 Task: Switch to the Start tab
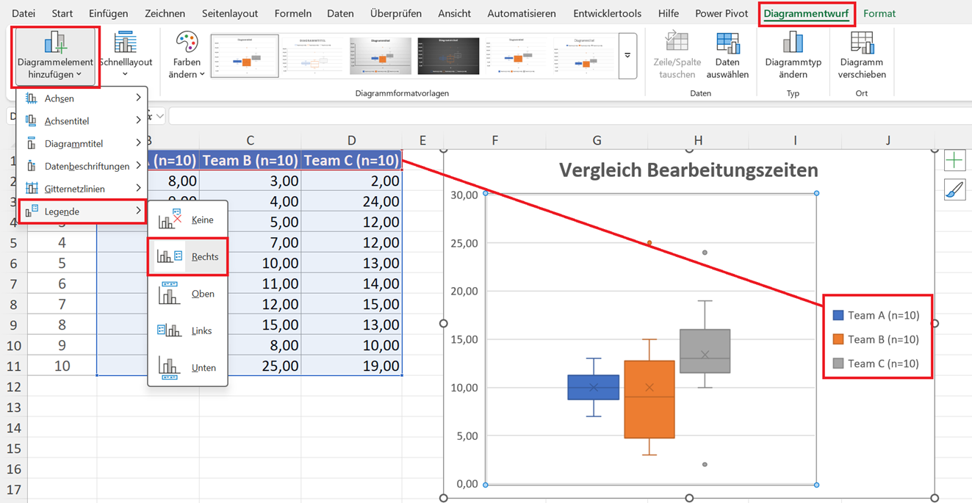tap(62, 13)
